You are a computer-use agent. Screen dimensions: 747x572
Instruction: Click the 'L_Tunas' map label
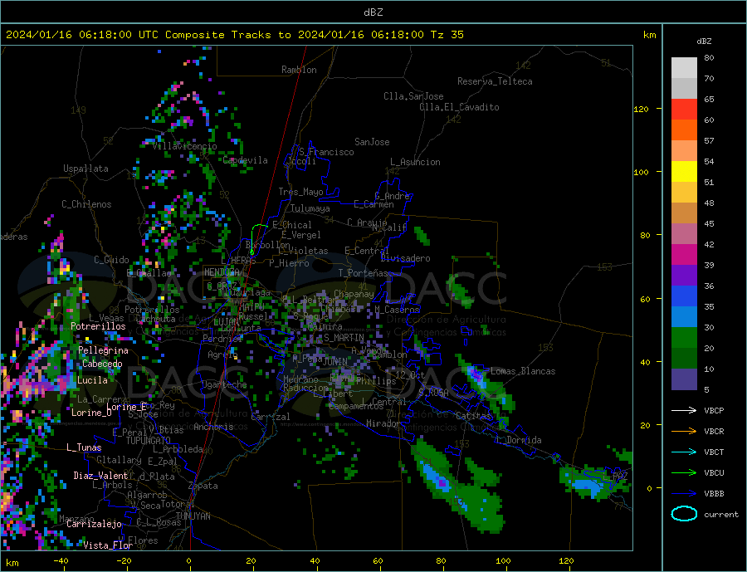coord(84,447)
